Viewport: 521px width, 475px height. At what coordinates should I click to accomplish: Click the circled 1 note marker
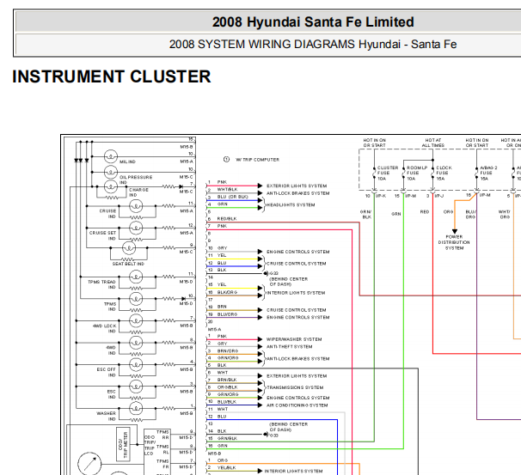coord(226,159)
